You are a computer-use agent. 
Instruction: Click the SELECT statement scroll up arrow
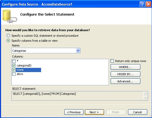pos(145,94)
